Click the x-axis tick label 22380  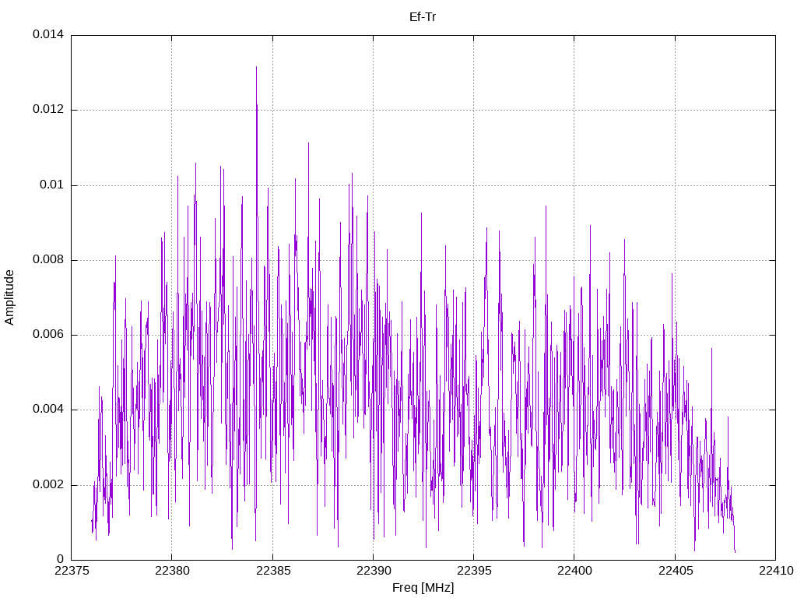click(x=172, y=571)
